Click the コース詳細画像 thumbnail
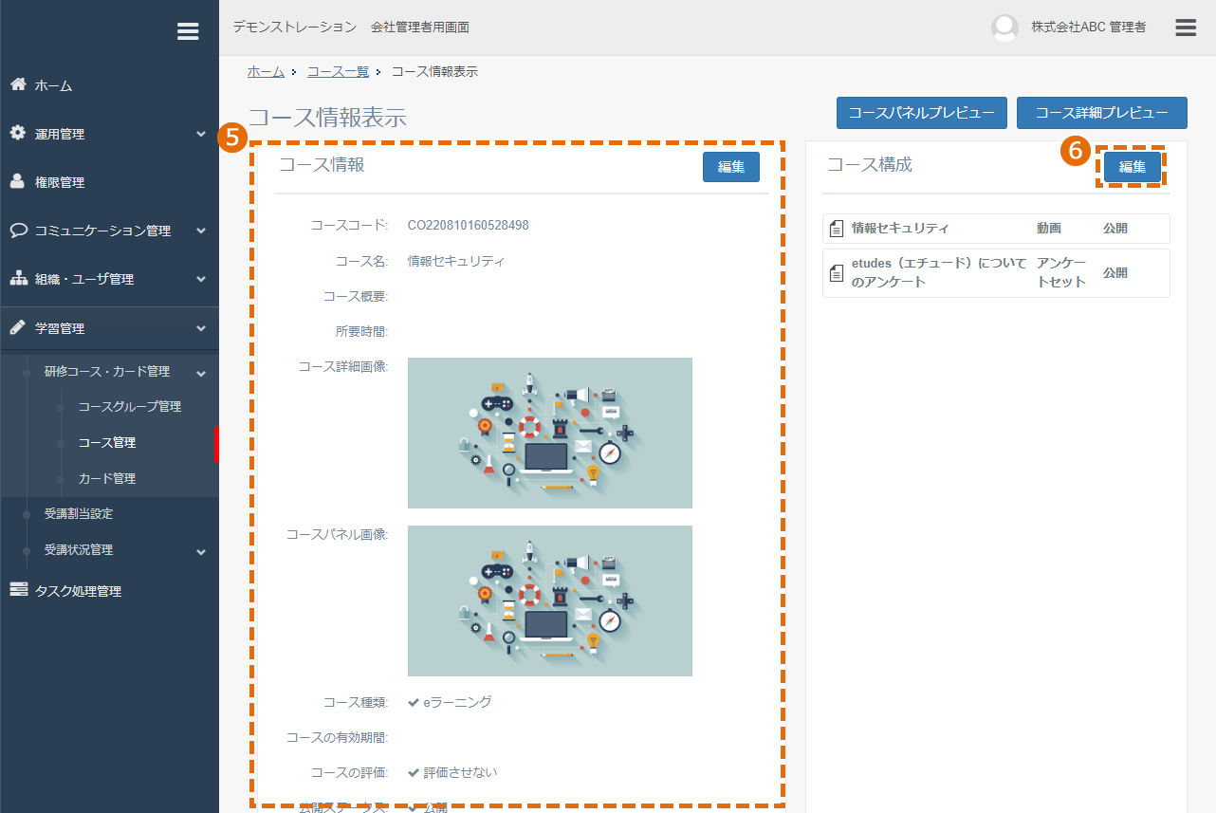 coord(550,433)
